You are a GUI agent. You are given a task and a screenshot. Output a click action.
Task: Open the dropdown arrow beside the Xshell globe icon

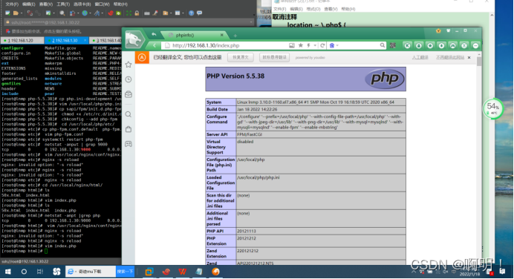pos(91,13)
